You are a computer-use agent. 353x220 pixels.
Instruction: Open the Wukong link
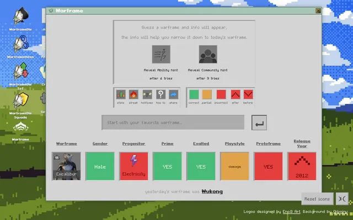tap(212, 191)
